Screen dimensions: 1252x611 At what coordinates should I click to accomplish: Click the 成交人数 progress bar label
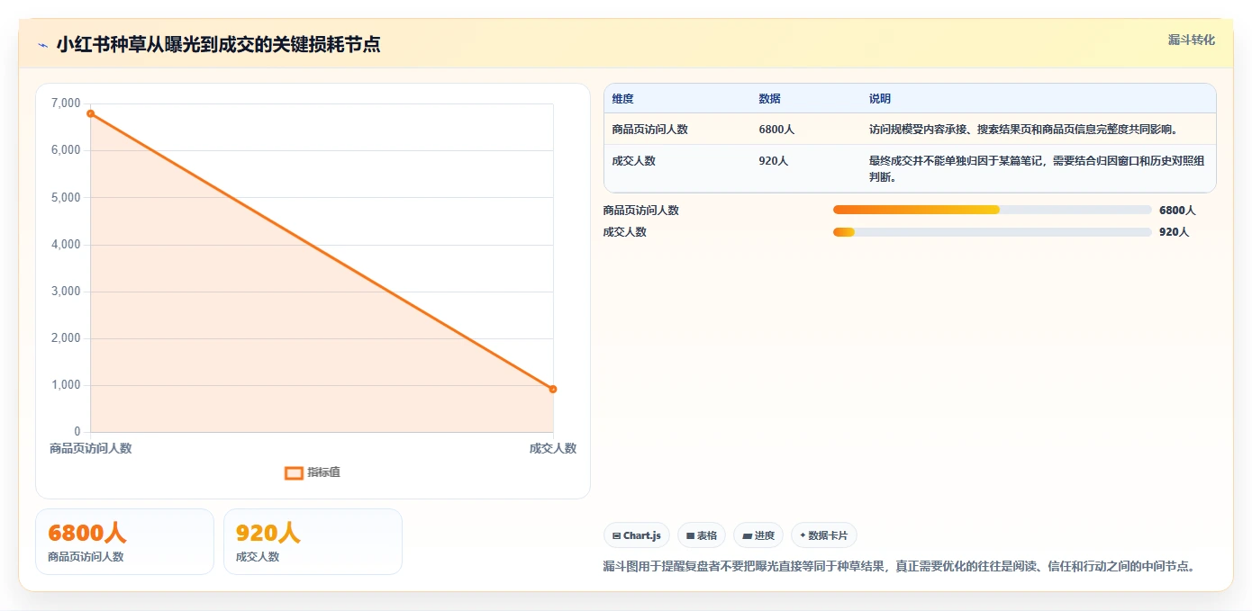[625, 232]
